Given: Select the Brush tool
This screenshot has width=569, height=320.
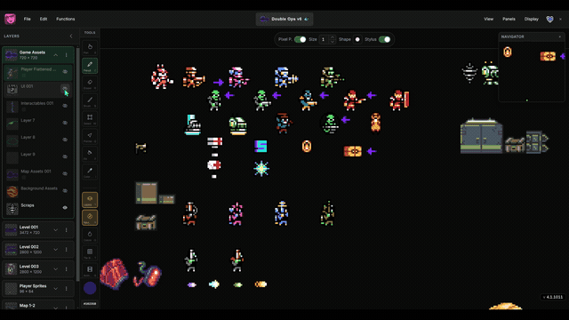Looking at the screenshot, I should click(x=90, y=101).
